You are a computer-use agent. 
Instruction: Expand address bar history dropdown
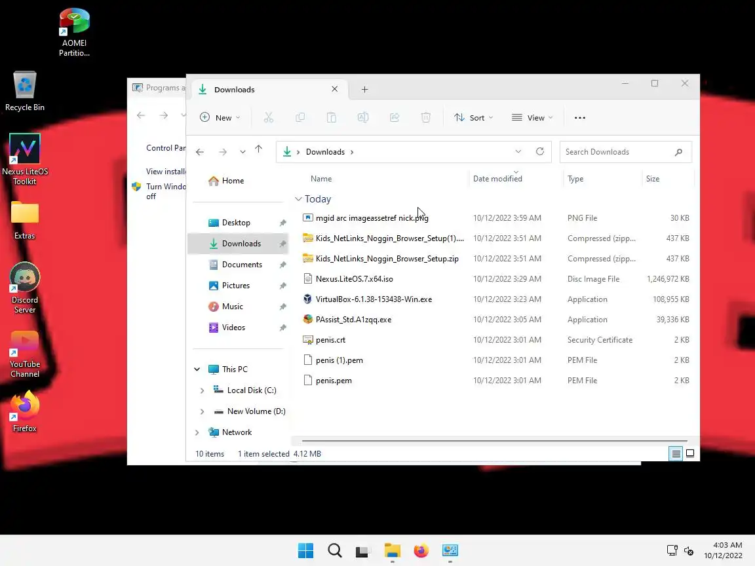click(518, 151)
